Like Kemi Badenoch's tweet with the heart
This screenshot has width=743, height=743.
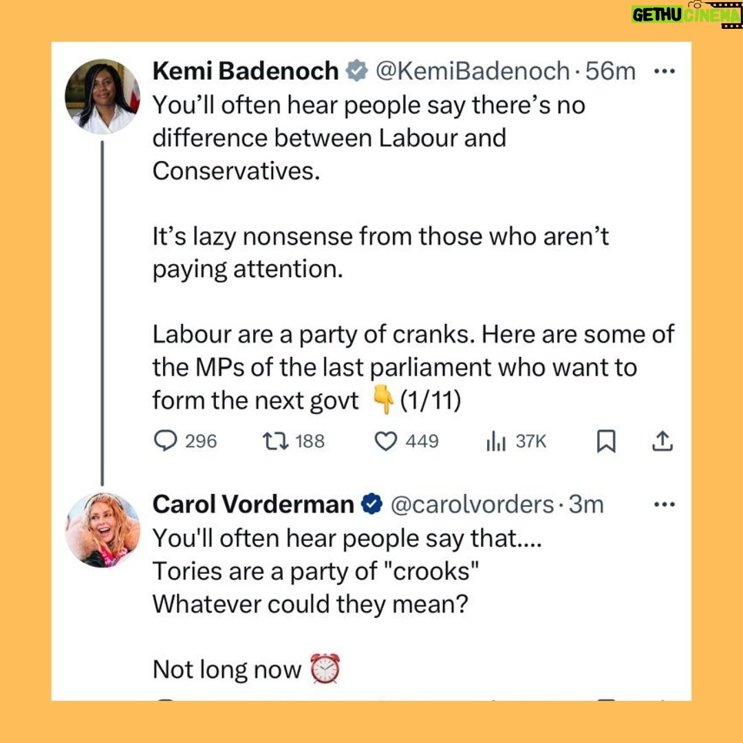pyautogui.click(x=386, y=441)
